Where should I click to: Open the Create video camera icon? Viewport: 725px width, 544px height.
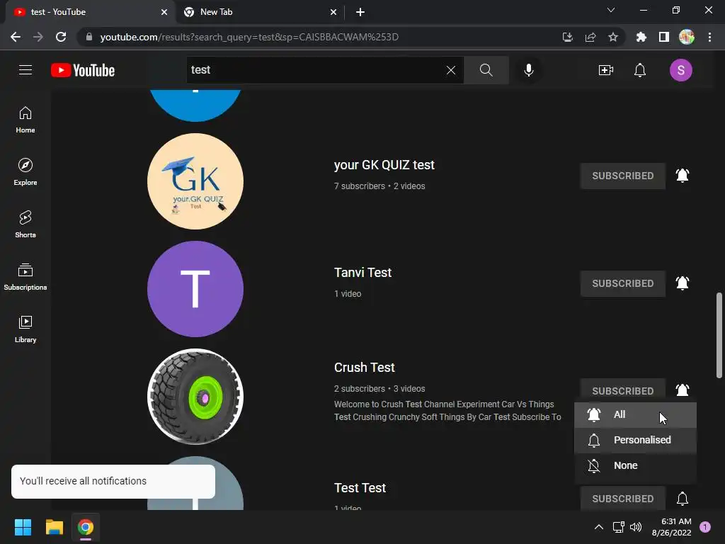(606, 70)
